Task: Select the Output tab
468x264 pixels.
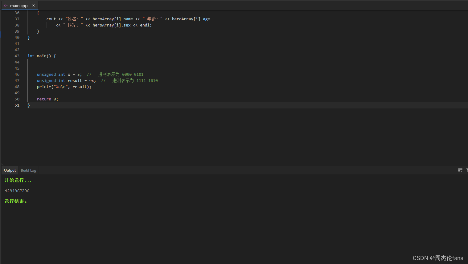Action: 10,170
